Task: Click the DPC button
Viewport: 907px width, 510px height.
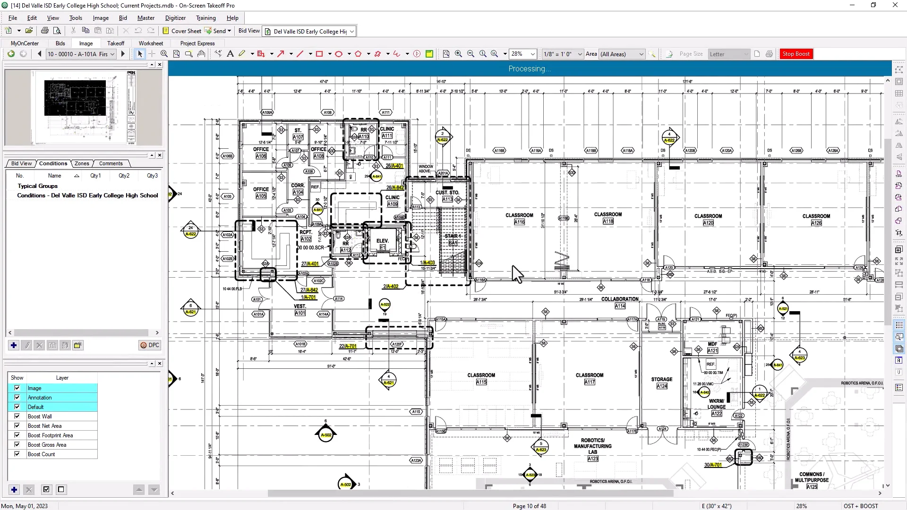Action: pos(150,345)
